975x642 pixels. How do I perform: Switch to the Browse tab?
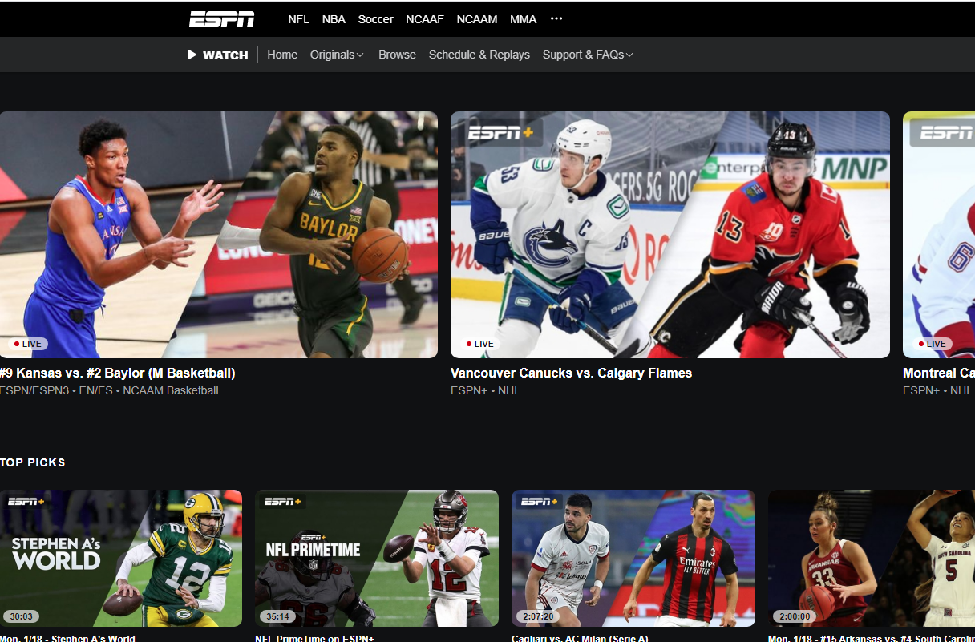pos(397,55)
